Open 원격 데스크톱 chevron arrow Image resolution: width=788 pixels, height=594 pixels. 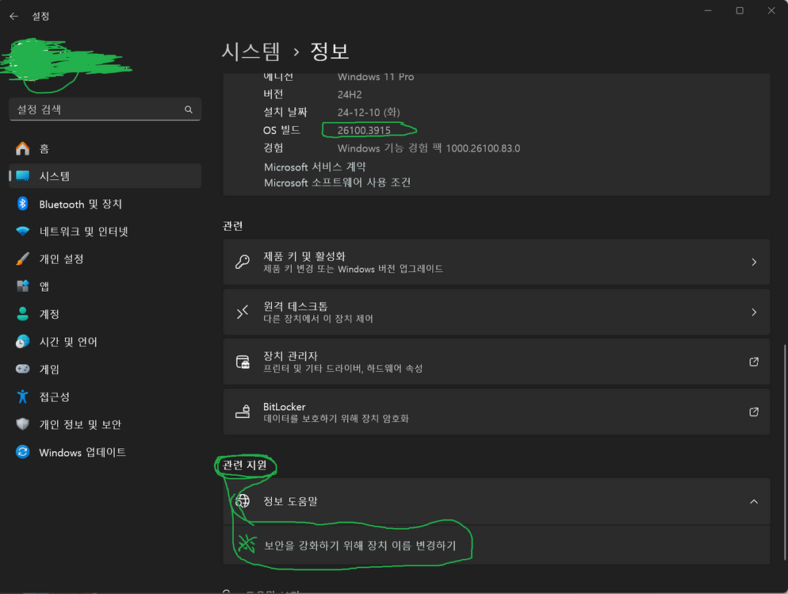(753, 312)
